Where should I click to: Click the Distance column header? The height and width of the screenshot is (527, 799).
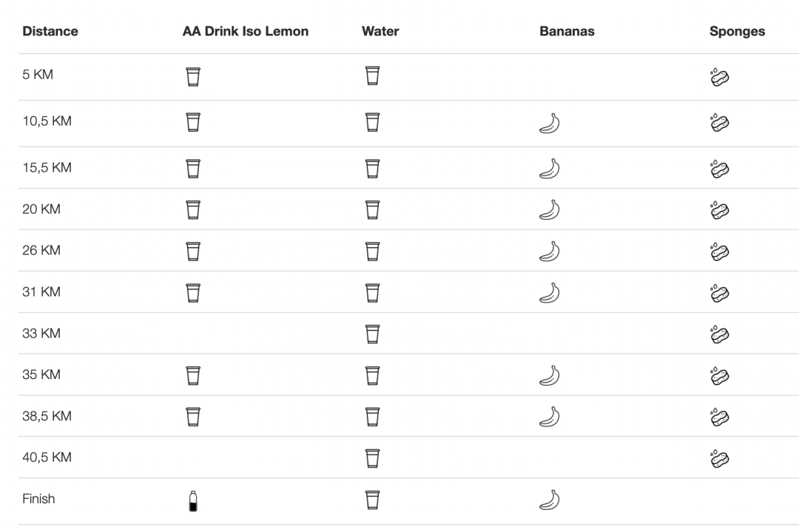pos(50,31)
